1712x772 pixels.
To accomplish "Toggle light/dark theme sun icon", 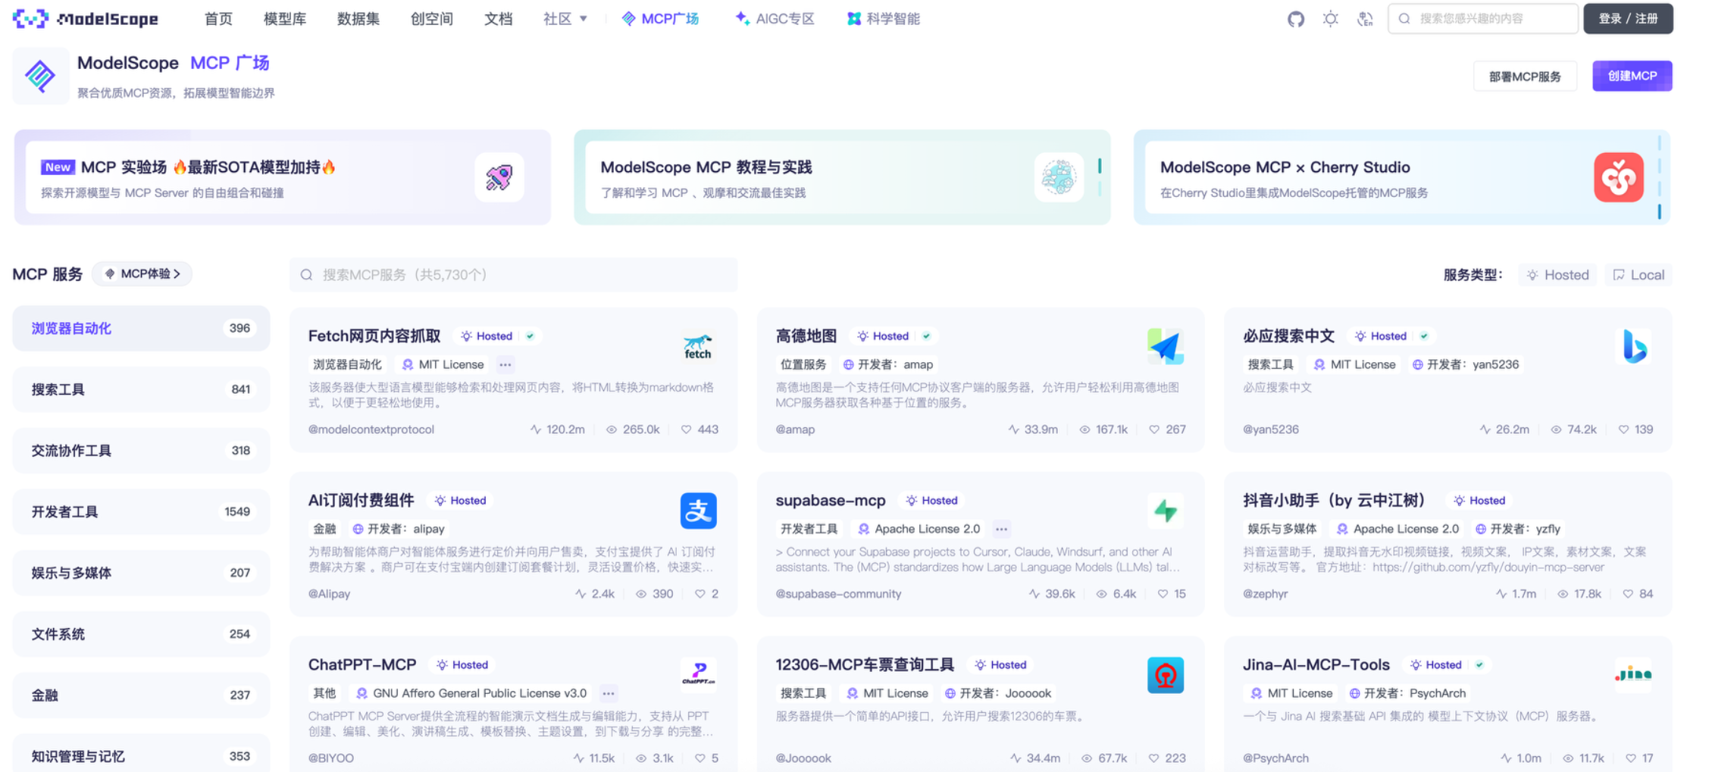I will (x=1331, y=19).
